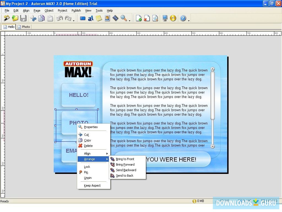Open the Edit menu
Viewport: 282px width, 212px height.
tap(16, 10)
